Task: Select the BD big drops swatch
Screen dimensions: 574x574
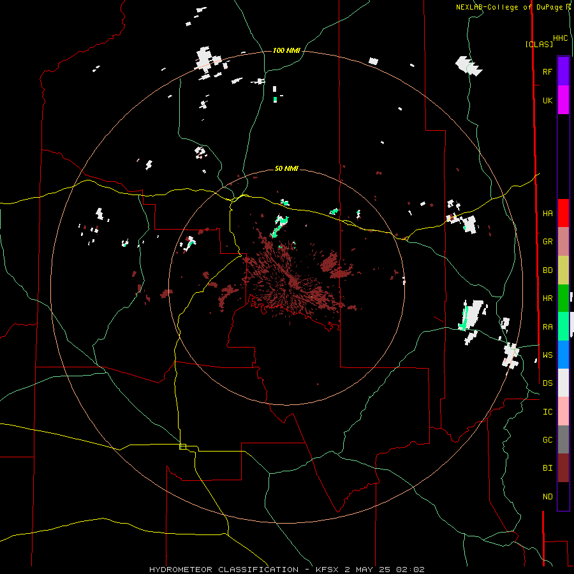Action: 563,270
